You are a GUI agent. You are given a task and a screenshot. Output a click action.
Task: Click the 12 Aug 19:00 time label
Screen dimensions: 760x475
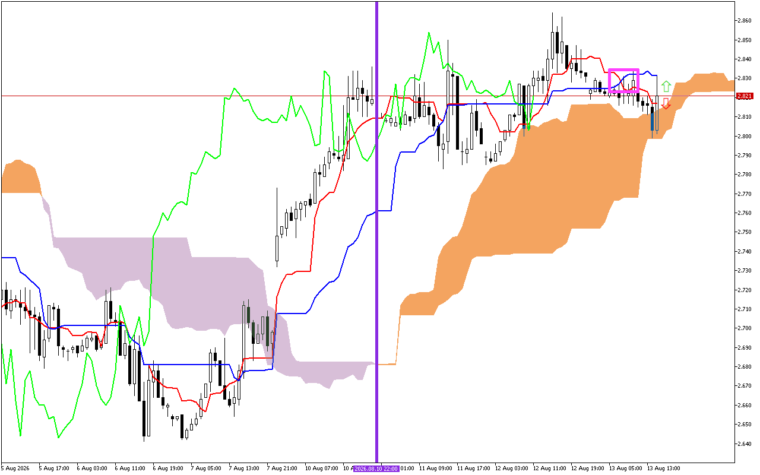pyautogui.click(x=587, y=468)
